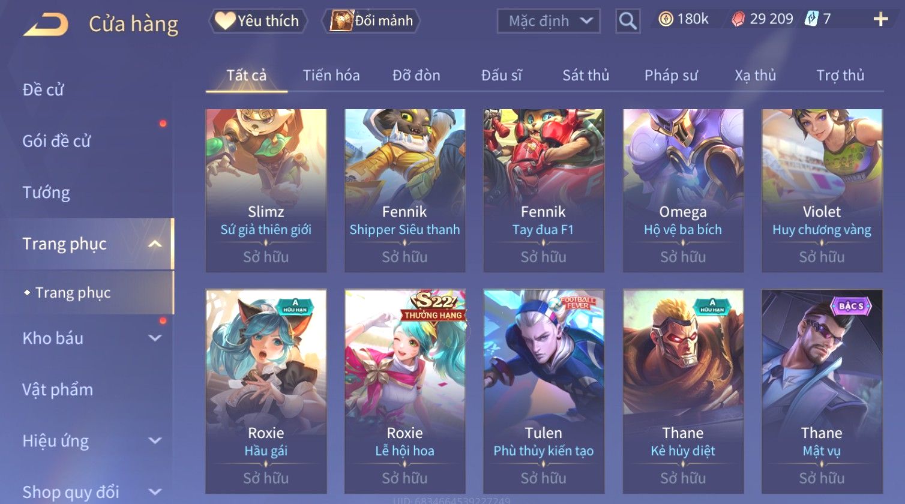Select the Roxie Hầu gái skin card
Image resolution: width=905 pixels, height=504 pixels.
[266, 391]
